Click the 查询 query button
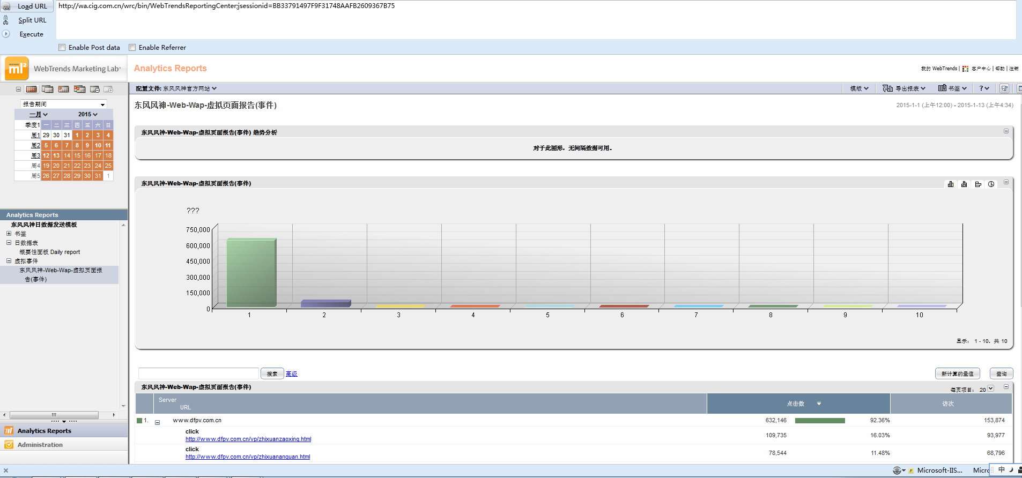 point(1002,374)
